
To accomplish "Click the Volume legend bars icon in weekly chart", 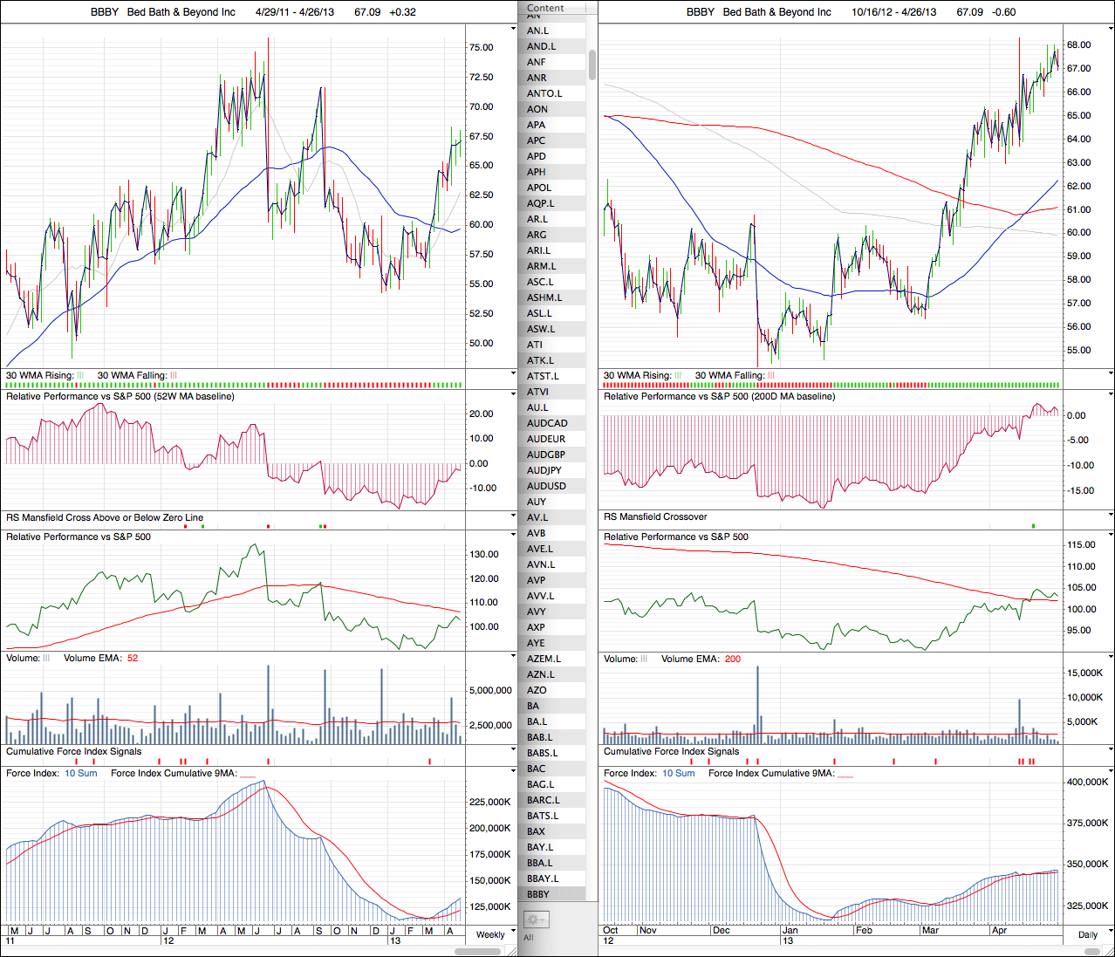I will pyautogui.click(x=46, y=658).
